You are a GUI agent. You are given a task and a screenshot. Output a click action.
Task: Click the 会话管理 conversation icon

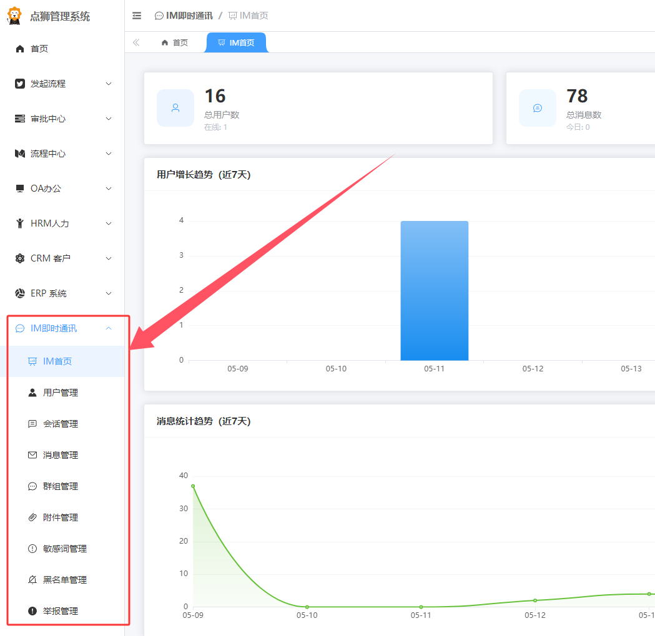tap(32, 424)
